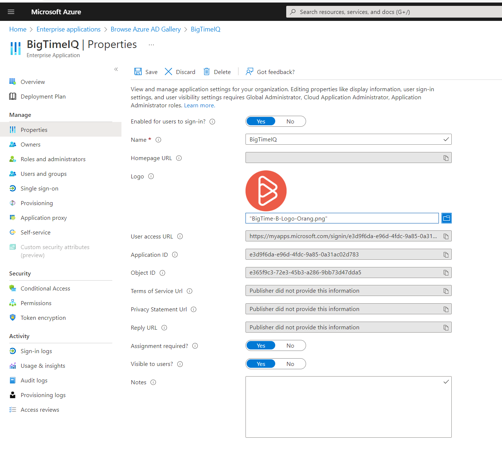The image size is (502, 474).
Task: Show info tooltip for Homepage URL
Action: coord(179,158)
